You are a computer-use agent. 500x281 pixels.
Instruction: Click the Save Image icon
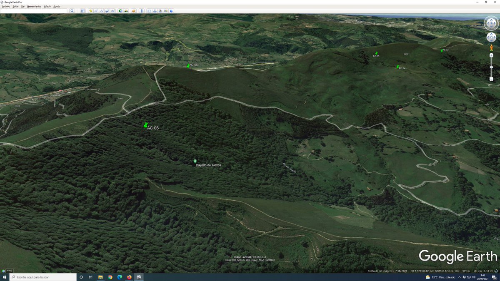(x=160, y=11)
